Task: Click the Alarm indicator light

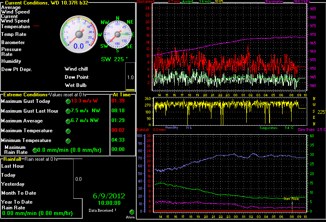Action: (x=132, y=212)
